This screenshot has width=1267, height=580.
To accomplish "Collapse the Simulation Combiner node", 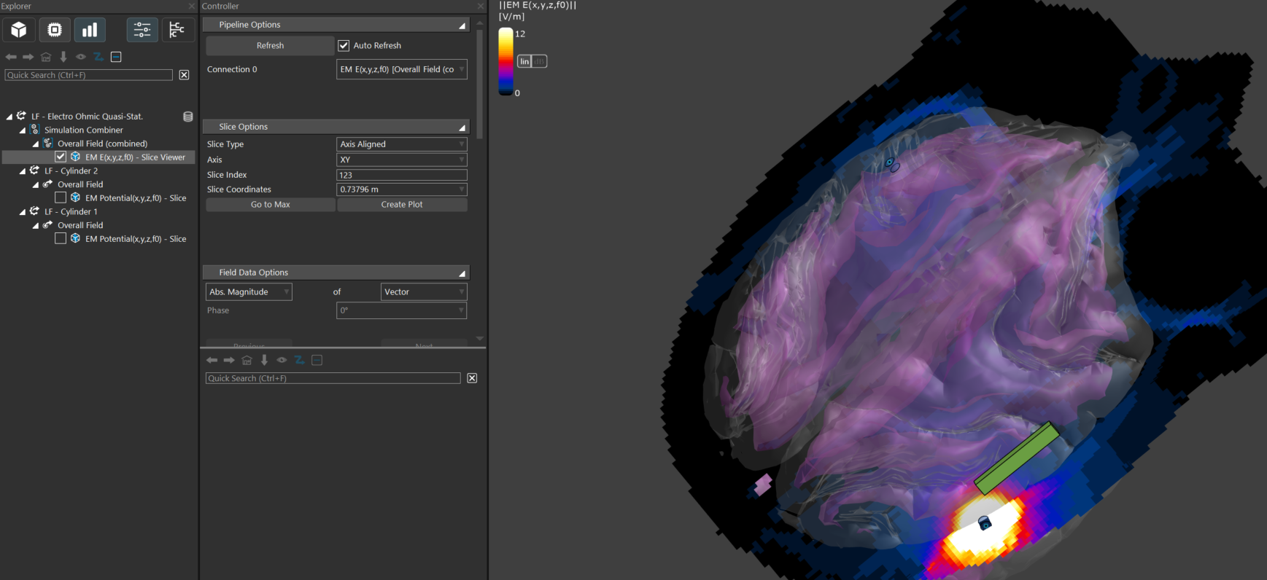I will [x=23, y=130].
